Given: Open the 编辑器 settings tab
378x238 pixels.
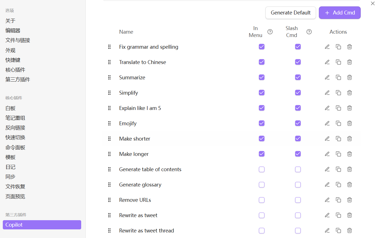Looking at the screenshot, I should click(13, 31).
